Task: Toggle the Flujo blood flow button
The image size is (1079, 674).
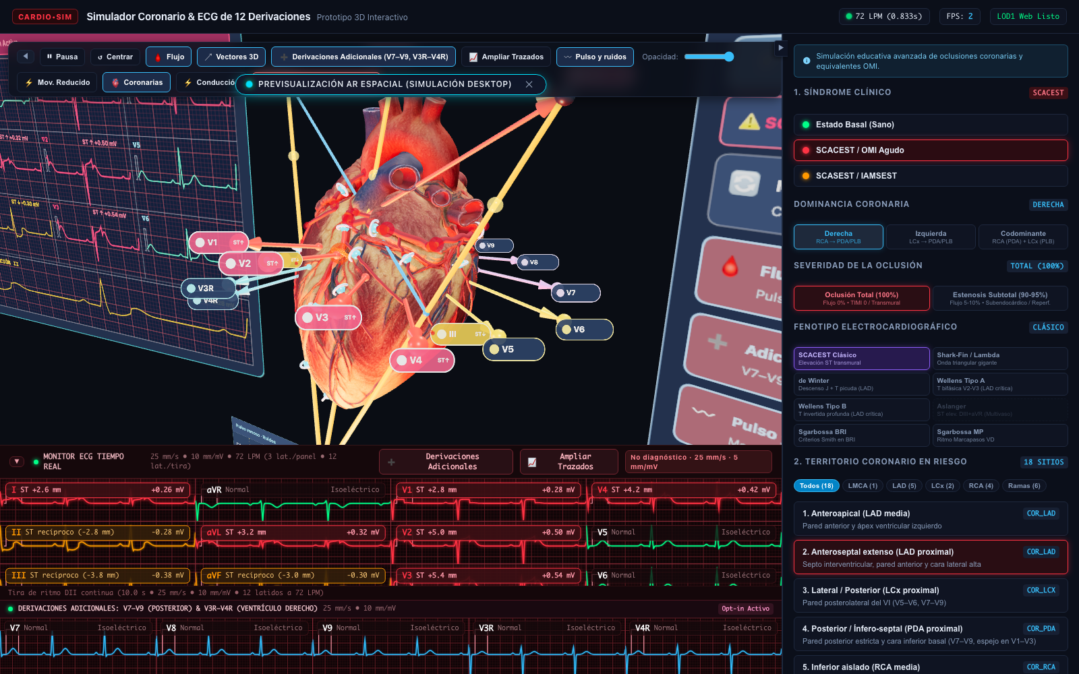Action: 169,57
